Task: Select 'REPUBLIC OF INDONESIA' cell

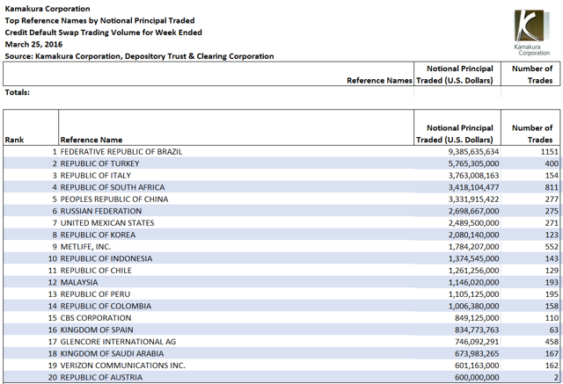Action: [x=106, y=258]
